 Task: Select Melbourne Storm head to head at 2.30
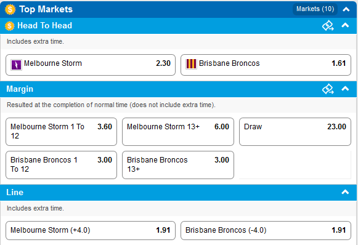click(91, 65)
